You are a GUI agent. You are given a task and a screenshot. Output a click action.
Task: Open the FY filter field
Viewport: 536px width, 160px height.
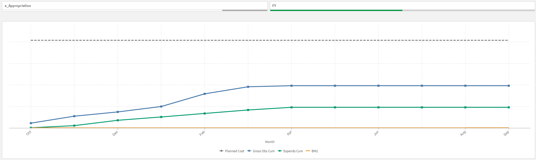(402, 6)
